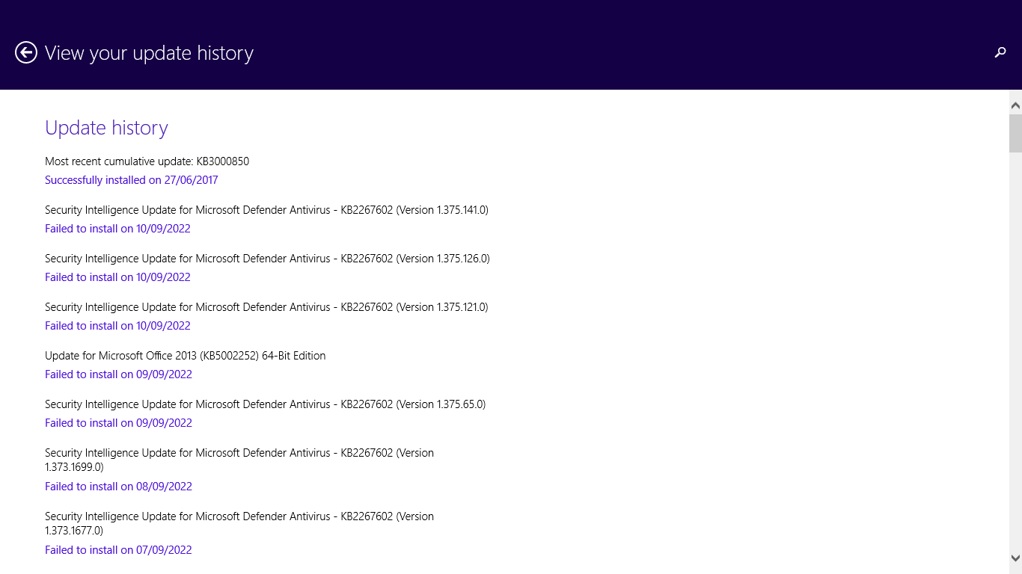The image size is (1022, 574).
Task: Open 'Failed to install on 09/09/2022' for Version 1.375.65.0
Action: tap(118, 422)
